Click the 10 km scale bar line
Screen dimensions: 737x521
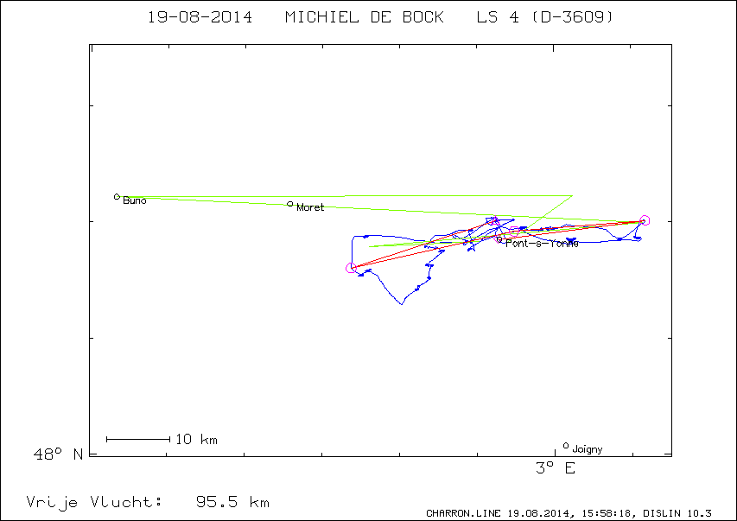click(x=138, y=440)
